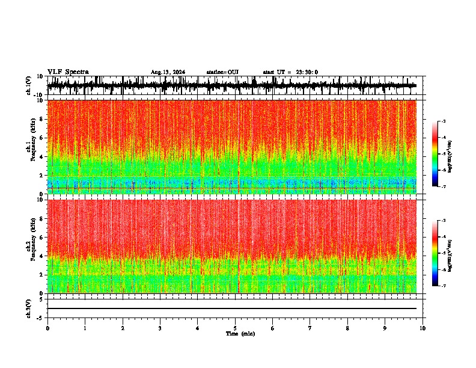Screen dimensions: 476x368
Task: Click the time axis tick label "3"
Action: 160,328
